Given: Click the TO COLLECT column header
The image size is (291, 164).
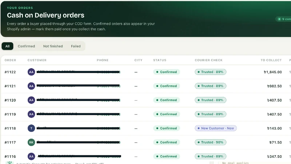Looking at the screenshot, I should pos(271,60).
